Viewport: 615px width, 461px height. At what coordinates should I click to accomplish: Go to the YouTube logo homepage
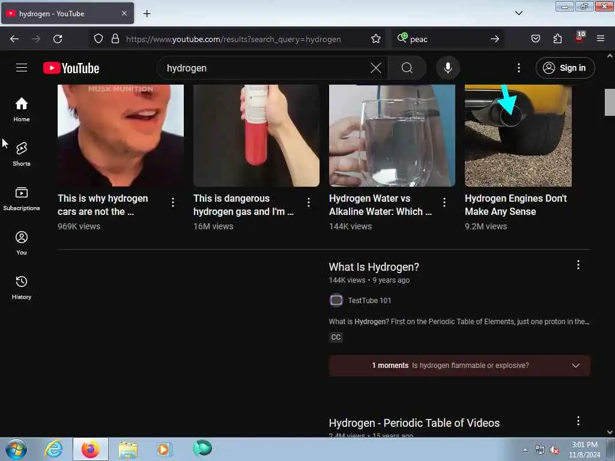[71, 68]
